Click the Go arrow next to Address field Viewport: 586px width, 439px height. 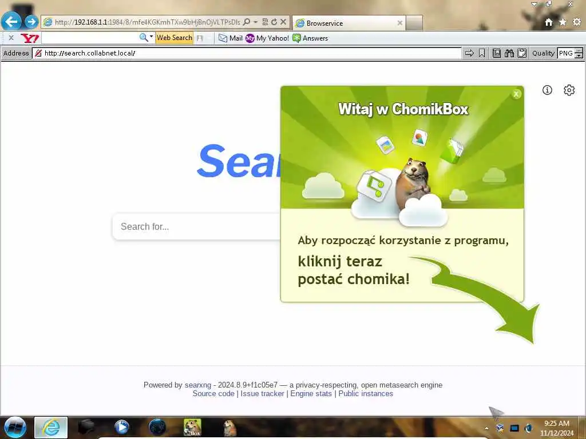(x=469, y=53)
